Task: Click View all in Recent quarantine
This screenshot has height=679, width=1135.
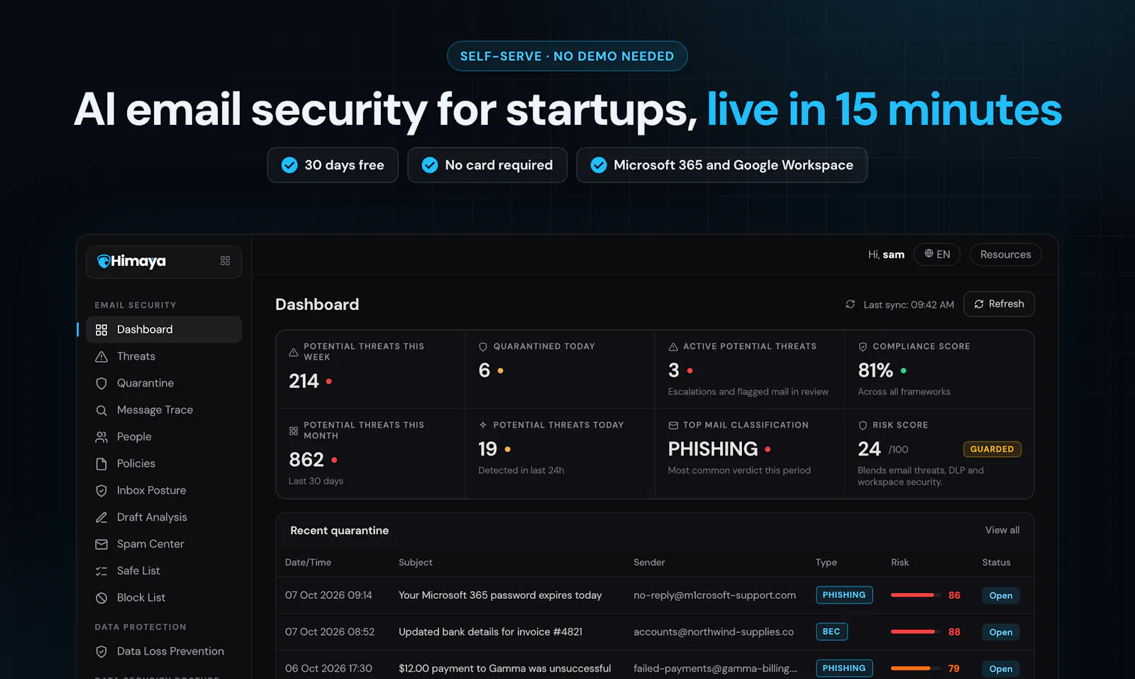Action: [x=1002, y=530]
